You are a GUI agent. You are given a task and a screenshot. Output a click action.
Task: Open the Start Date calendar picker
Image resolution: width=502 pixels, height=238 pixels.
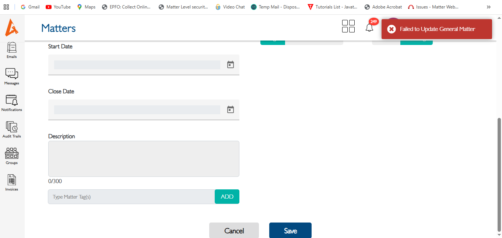pyautogui.click(x=231, y=65)
